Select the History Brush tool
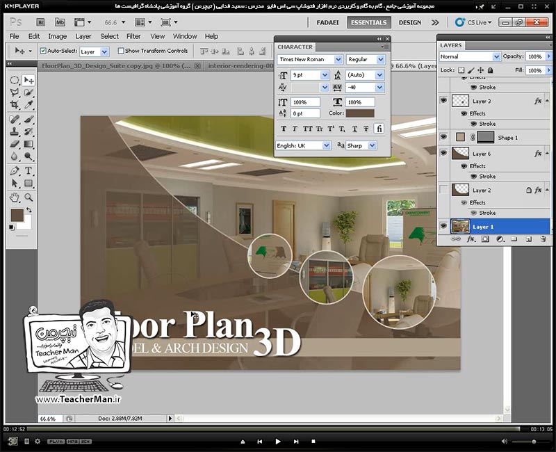Screen dimensions: 556x452 point(28,131)
